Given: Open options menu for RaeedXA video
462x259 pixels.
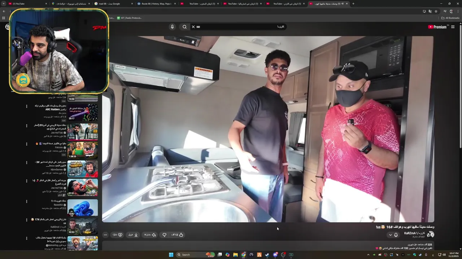Looking at the screenshot, I should 26,201.
